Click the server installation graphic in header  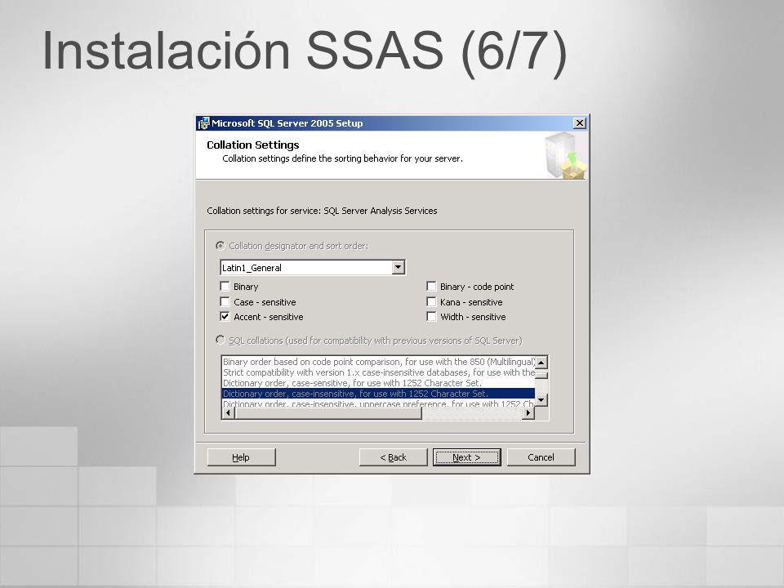click(565, 155)
